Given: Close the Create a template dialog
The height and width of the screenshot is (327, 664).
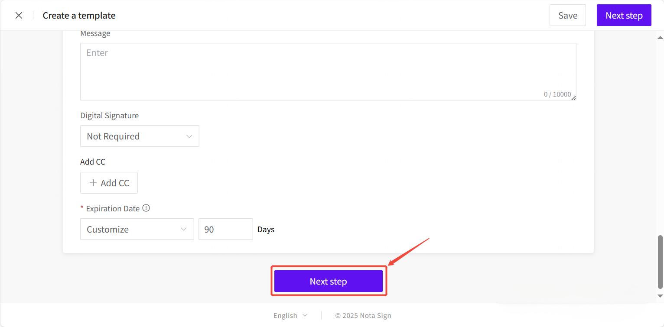Looking at the screenshot, I should (x=19, y=16).
